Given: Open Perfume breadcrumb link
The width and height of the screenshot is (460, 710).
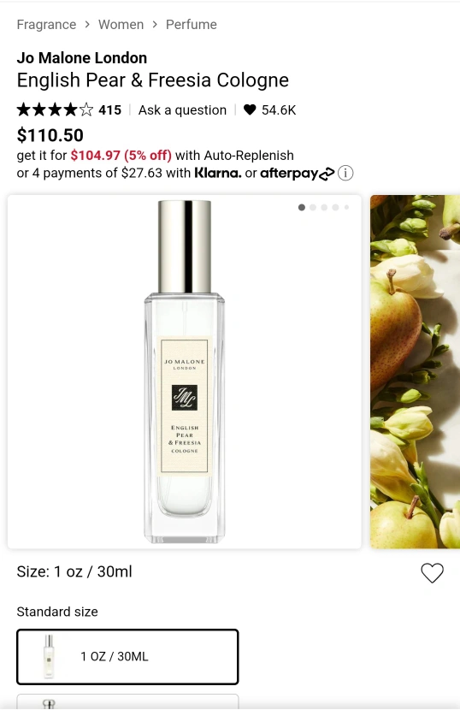Looking at the screenshot, I should coord(191,25).
